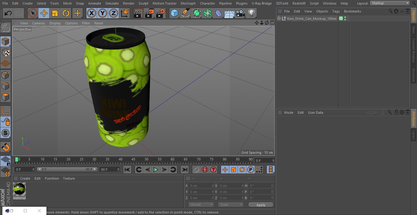Toggle X axis lock
Image resolution: width=417 pixels, height=215 pixels.
92,13
